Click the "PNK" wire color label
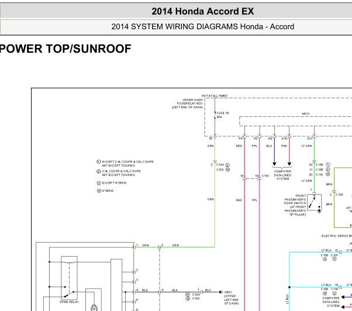The image size is (352, 311). pos(284,146)
